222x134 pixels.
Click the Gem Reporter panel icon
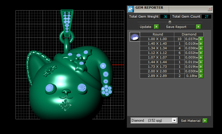(x=130, y=9)
